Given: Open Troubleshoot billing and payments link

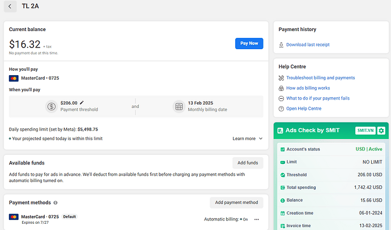Looking at the screenshot, I should tap(320, 78).
